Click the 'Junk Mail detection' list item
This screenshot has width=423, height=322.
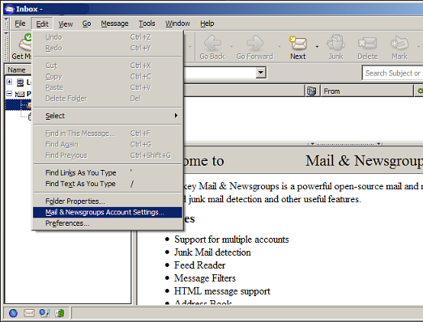click(x=212, y=252)
